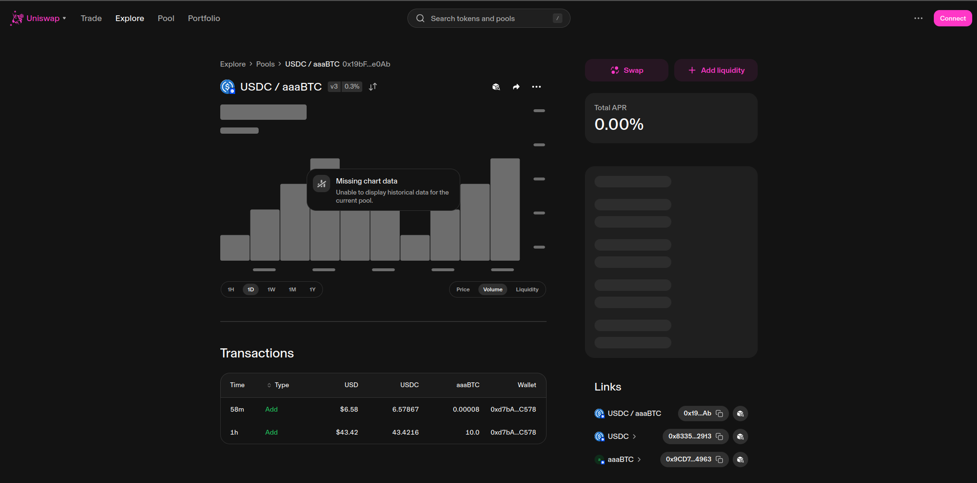Click the Connect wallet button
This screenshot has width=977, height=483.
[x=952, y=18]
